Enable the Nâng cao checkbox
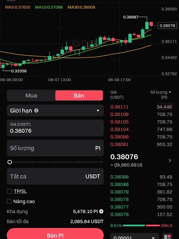 point(9,201)
